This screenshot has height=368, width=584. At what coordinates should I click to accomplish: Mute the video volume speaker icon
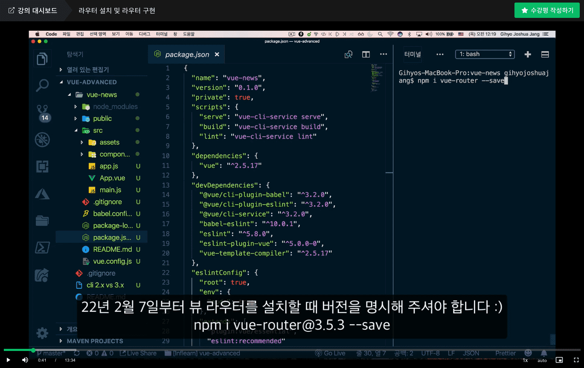point(25,360)
